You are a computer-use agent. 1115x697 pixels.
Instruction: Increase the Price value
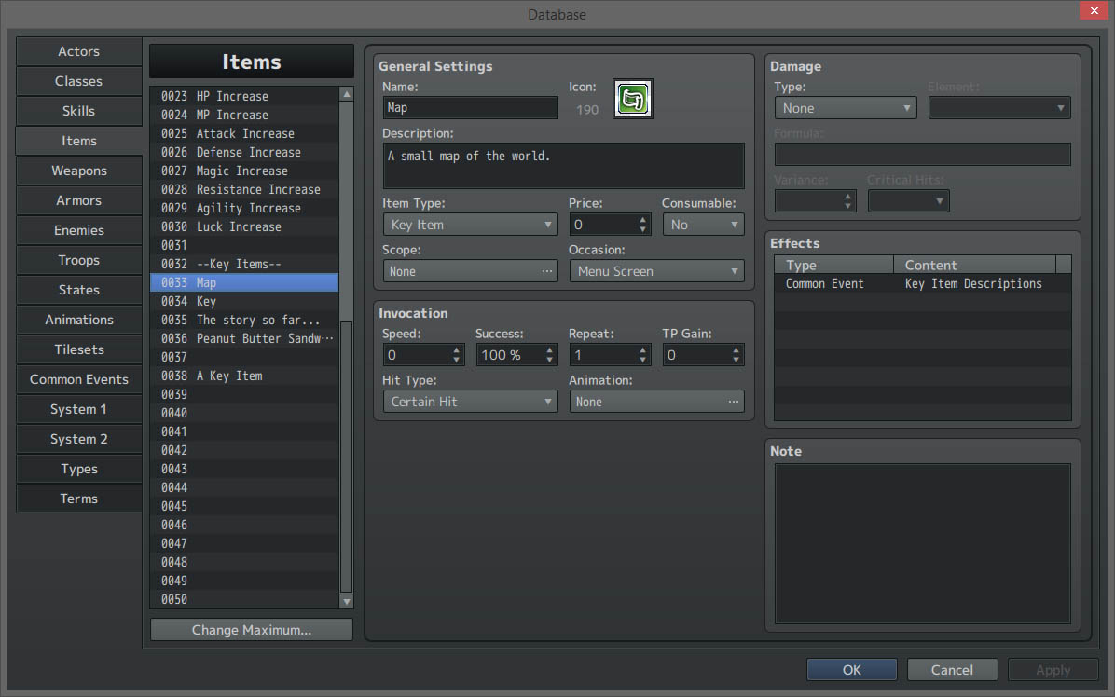(643, 220)
